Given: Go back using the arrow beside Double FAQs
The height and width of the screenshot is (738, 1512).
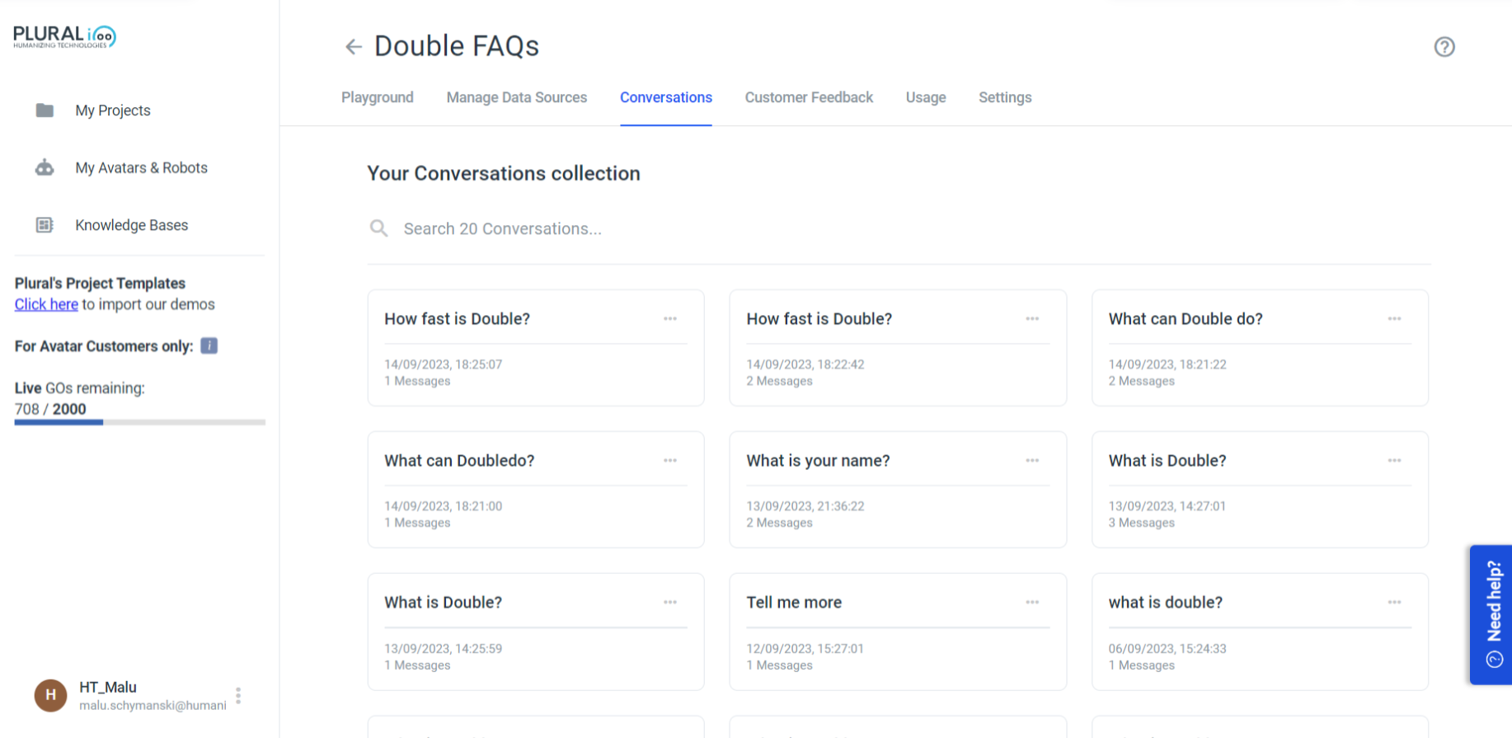Looking at the screenshot, I should [x=354, y=47].
